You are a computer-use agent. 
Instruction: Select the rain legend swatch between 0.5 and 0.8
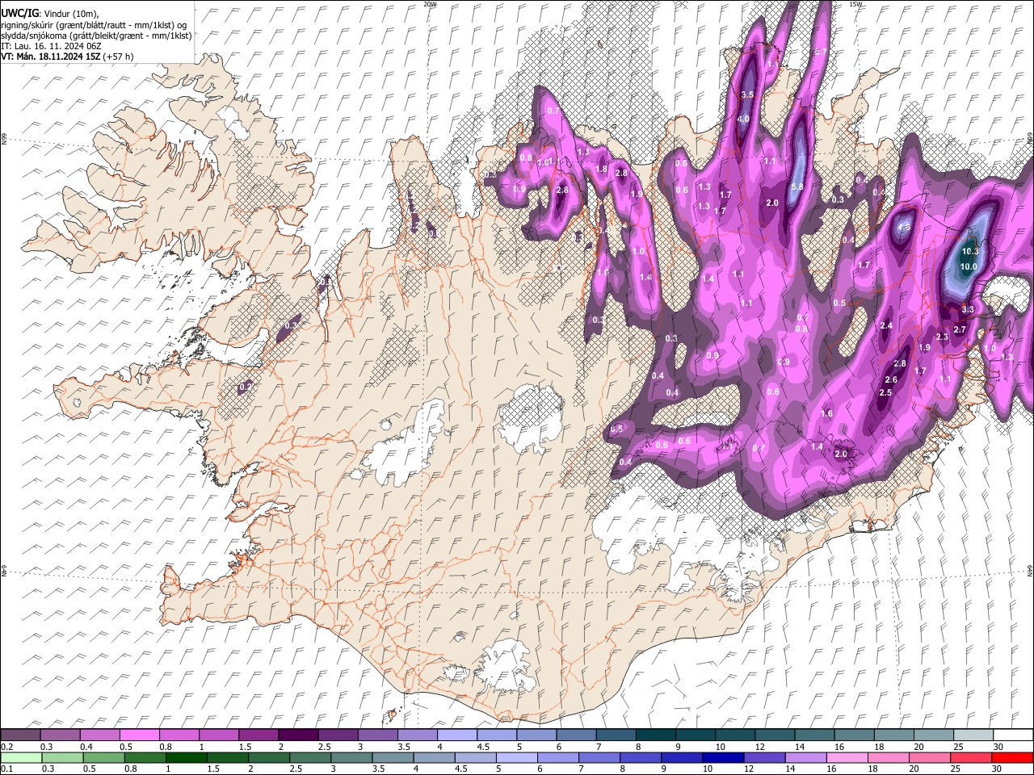point(103,757)
